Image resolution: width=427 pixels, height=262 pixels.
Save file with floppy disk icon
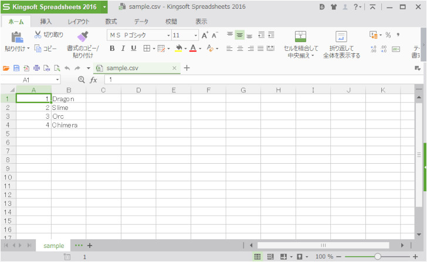tap(16, 68)
